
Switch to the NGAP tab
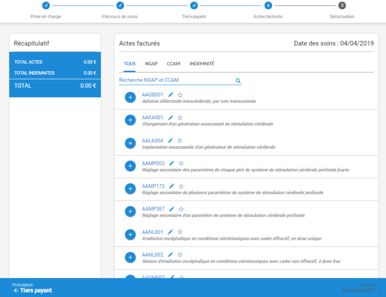click(x=151, y=64)
